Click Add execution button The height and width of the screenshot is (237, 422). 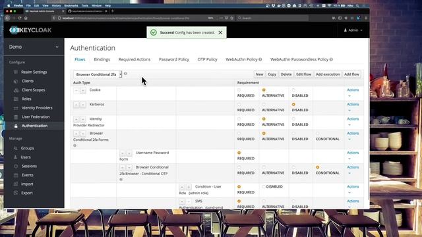tap(328, 74)
